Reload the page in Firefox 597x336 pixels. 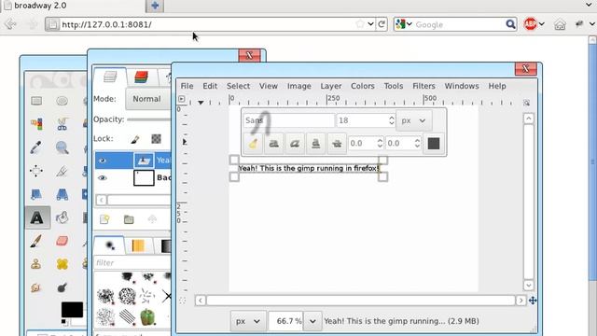(382, 24)
